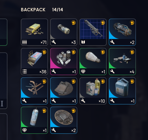This screenshot has width=148, height=140.
Task: Select the yellow ammo box stack of 71
Action: [x=34, y=32]
